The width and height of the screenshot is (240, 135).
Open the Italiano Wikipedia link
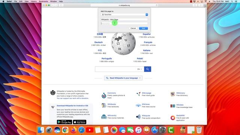coord(147,50)
